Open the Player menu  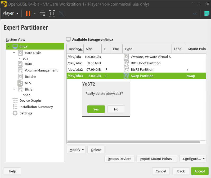coord(11,13)
